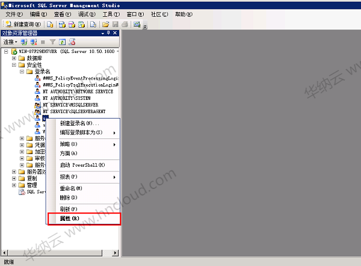Click the Print icon in toolbar
The width and height of the screenshot is (361, 266).
coord(125,24)
